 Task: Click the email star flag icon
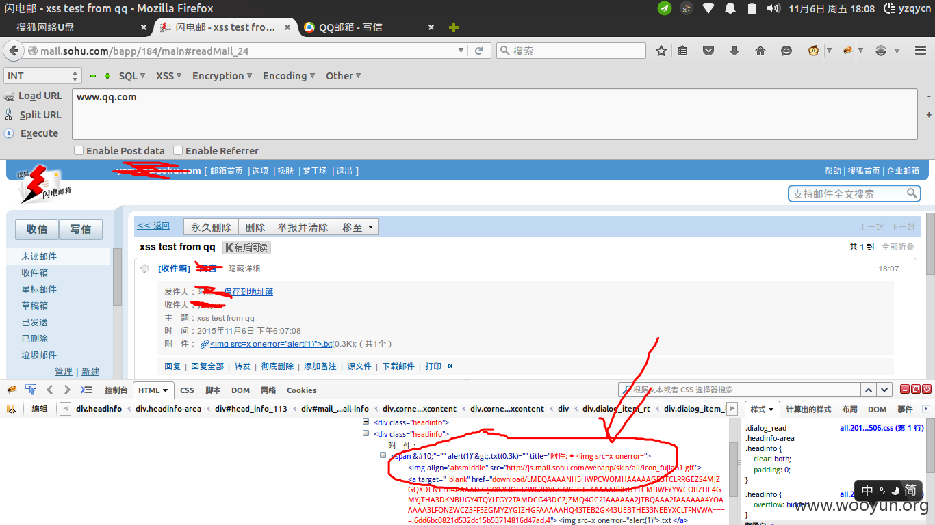[x=144, y=269]
